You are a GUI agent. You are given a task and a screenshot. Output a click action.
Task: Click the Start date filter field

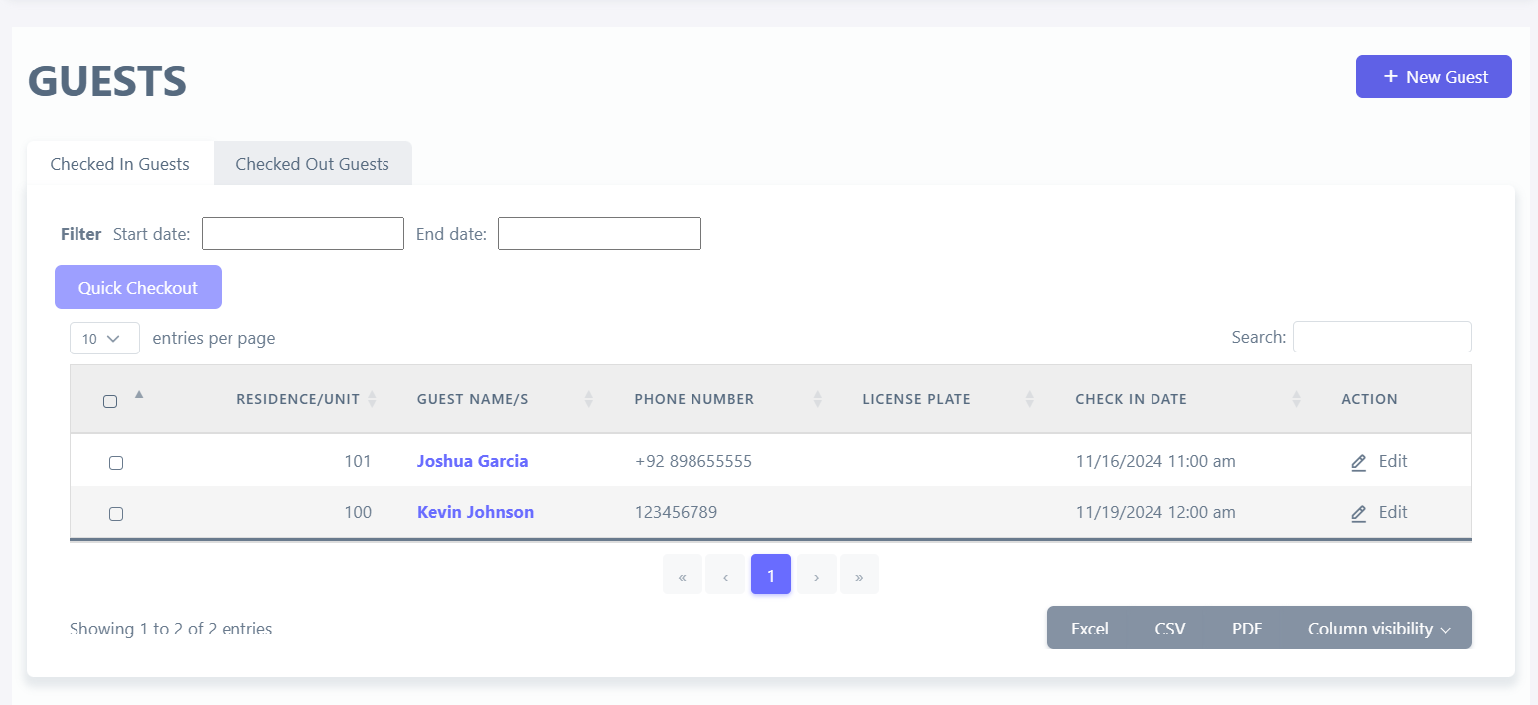pos(303,234)
